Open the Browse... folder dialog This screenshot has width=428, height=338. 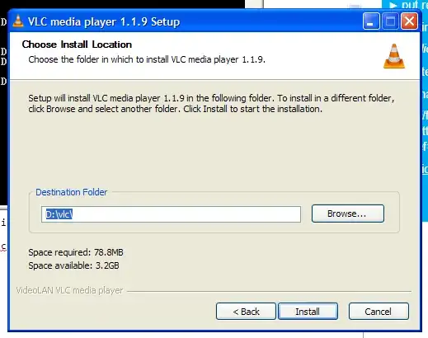coord(348,214)
